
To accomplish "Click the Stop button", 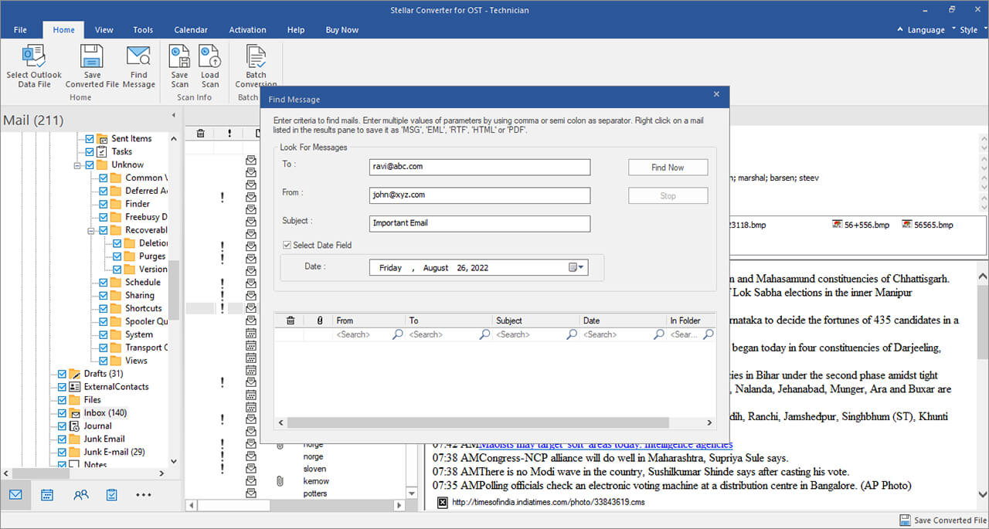I will point(668,196).
